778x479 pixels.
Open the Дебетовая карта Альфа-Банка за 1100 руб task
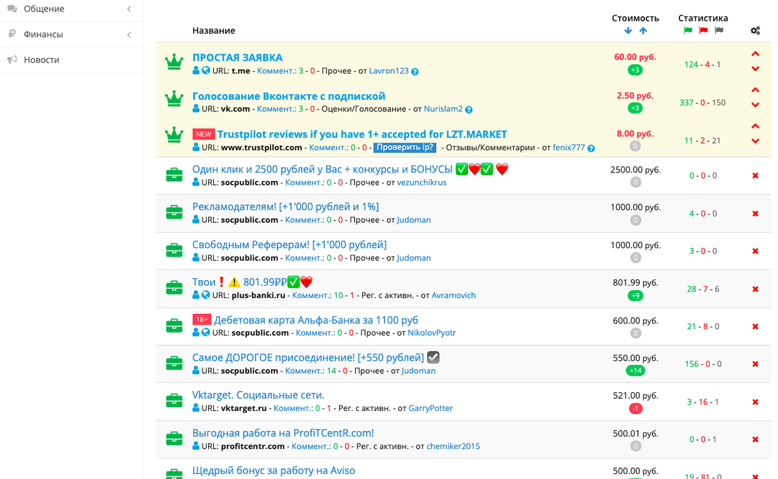click(316, 320)
